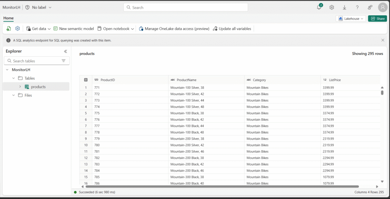Click the Share button
390x199 pixels.
click(x=377, y=19)
